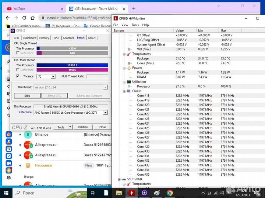Collapse the Clocks section
This screenshot has height=198, width=265.
tap(124, 91)
